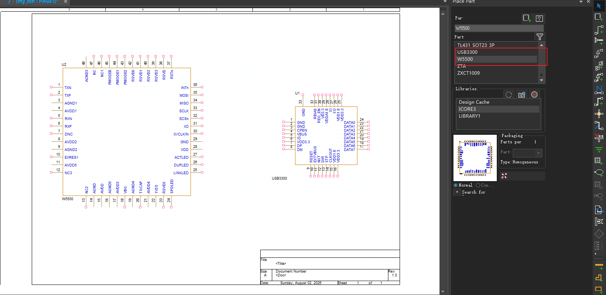Viewport: 606px width, 295px height.
Task: Pick the Auto Wire two-points tool
Action: pos(599,53)
